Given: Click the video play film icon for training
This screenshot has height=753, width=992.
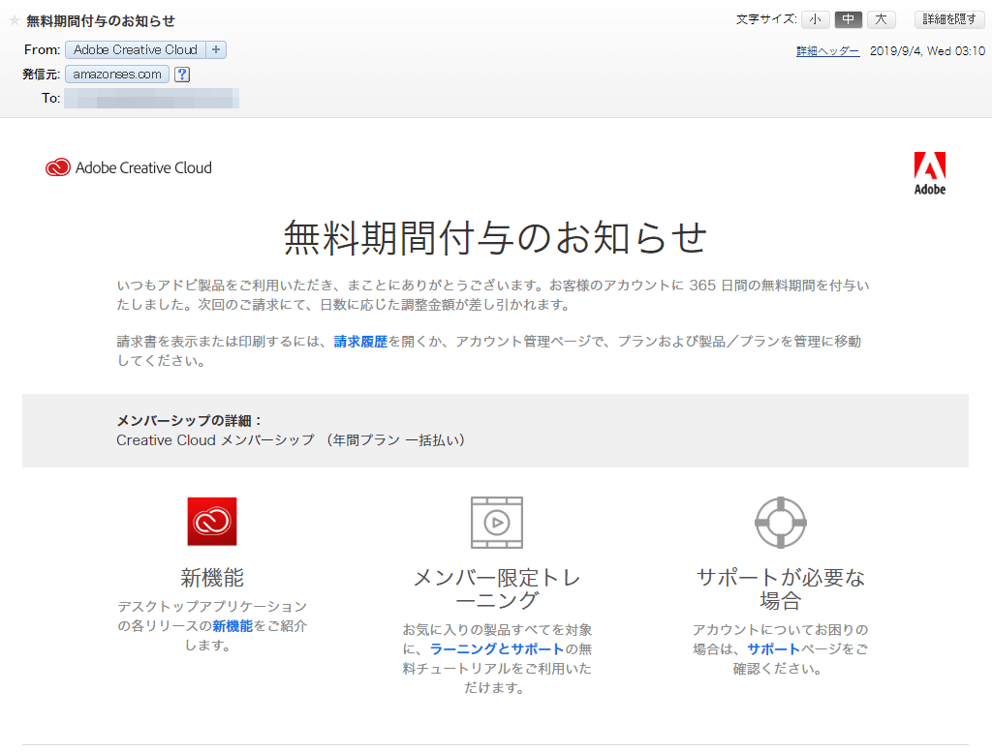Looking at the screenshot, I should (x=497, y=523).
